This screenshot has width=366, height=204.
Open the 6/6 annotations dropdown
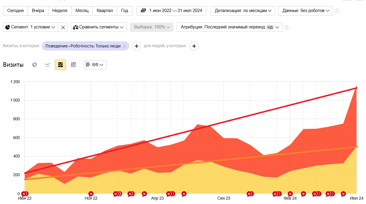pos(95,65)
